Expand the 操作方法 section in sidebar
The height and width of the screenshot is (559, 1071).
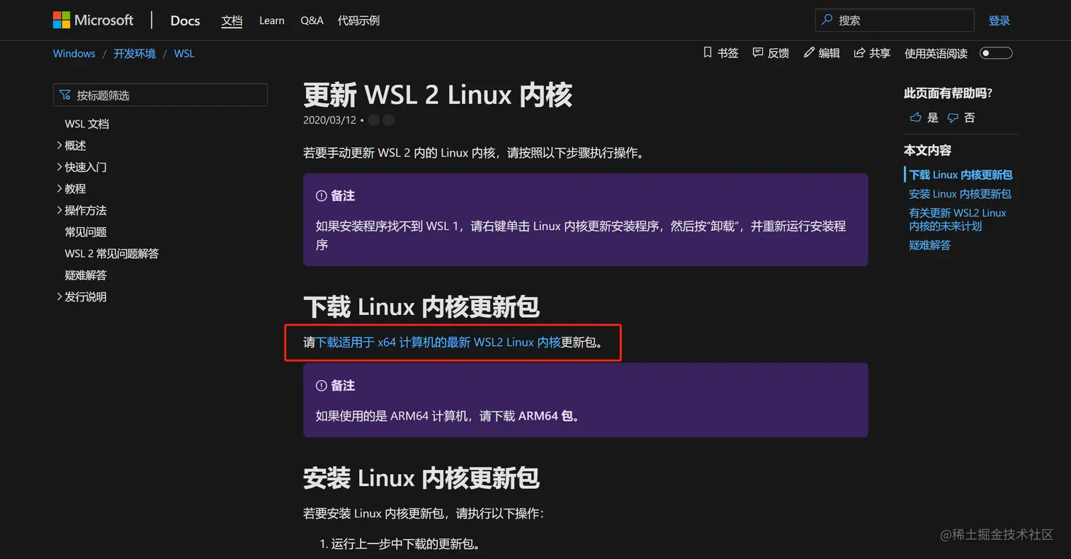pos(59,211)
